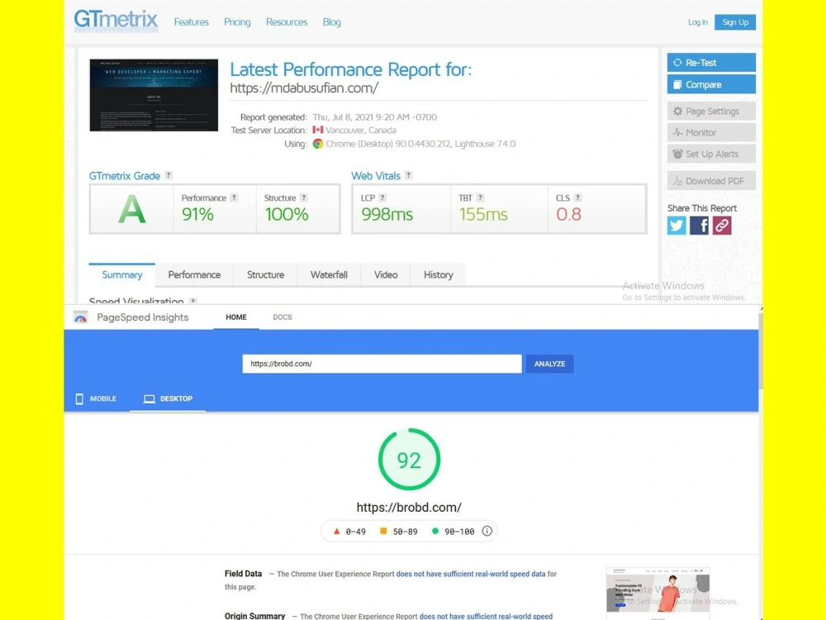Click the Sign Up button
This screenshot has height=620, width=826.
[735, 22]
